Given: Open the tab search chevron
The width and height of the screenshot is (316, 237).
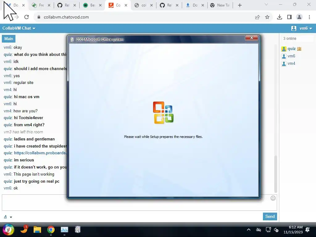Looking at the screenshot, I should [266, 4].
